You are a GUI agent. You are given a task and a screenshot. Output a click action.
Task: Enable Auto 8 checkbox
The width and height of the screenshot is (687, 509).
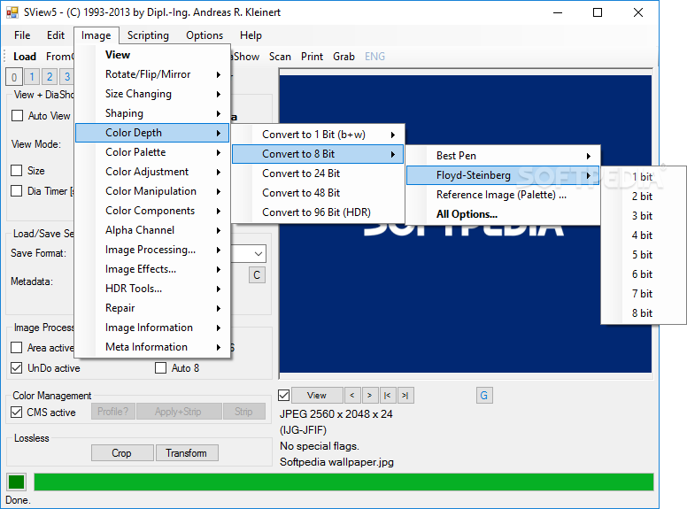click(161, 368)
